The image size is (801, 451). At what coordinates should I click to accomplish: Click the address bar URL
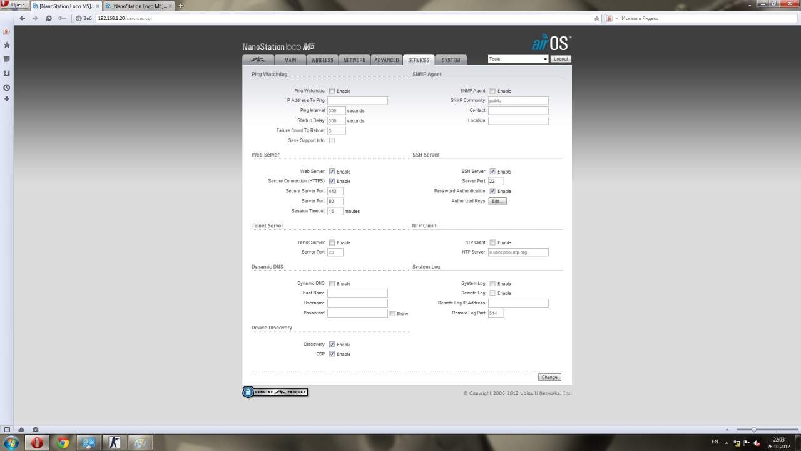[125, 18]
